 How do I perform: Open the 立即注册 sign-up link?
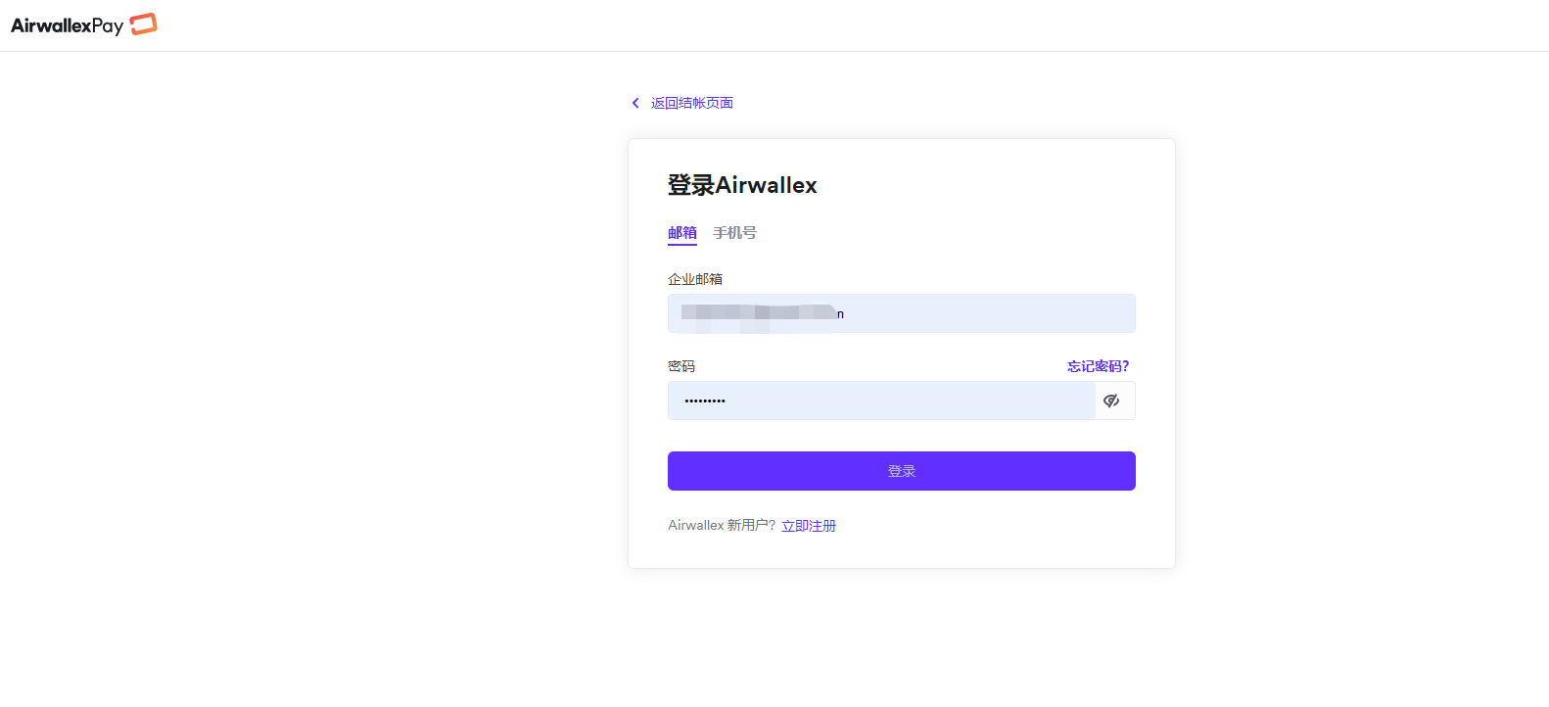809,526
